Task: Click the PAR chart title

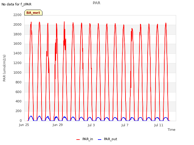Action: point(96,3)
